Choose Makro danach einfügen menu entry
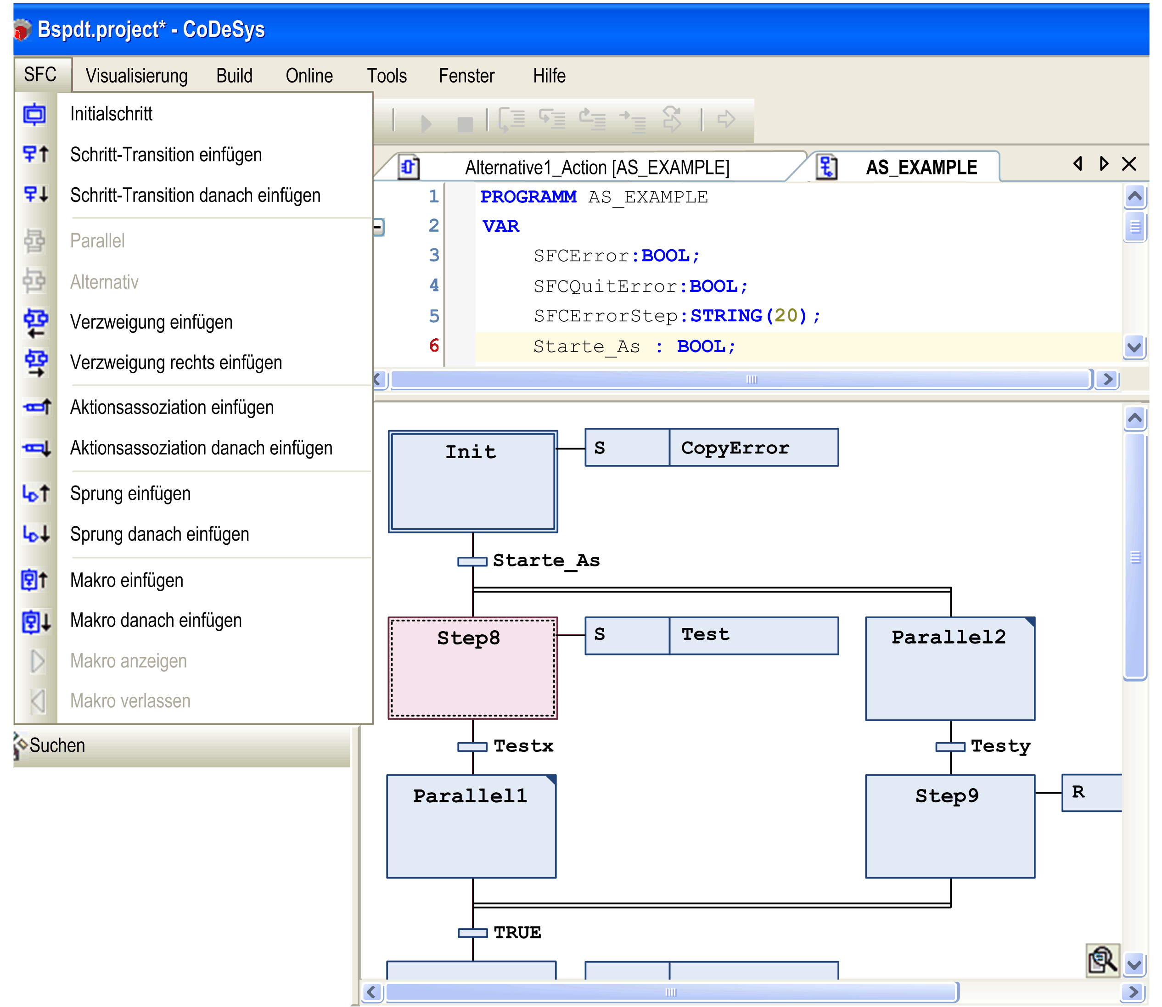Screen dimensions: 1162x1007 (x=156, y=621)
